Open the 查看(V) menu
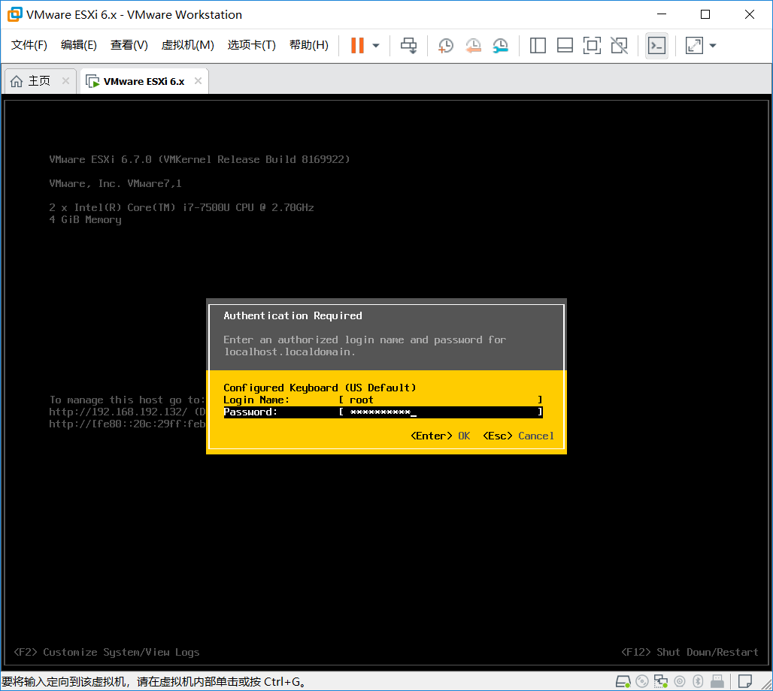773x691 pixels. (x=129, y=45)
